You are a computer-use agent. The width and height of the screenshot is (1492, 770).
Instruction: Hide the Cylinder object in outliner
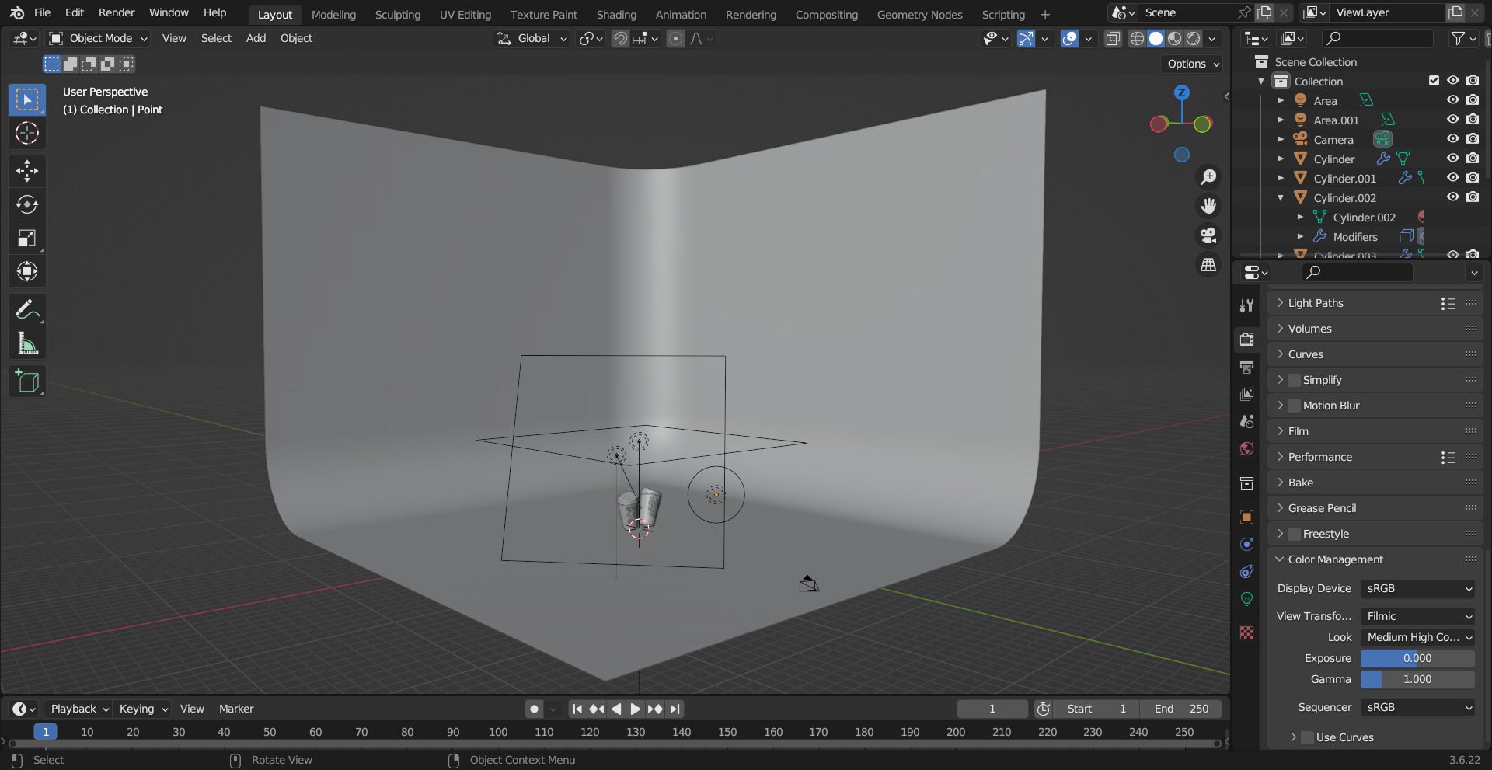pyautogui.click(x=1452, y=159)
